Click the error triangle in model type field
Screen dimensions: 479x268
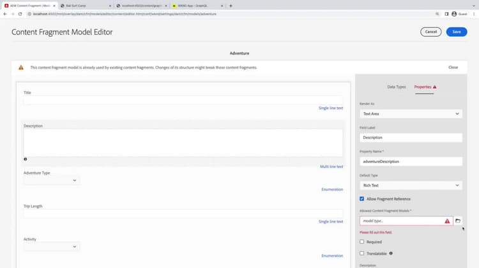click(447, 221)
